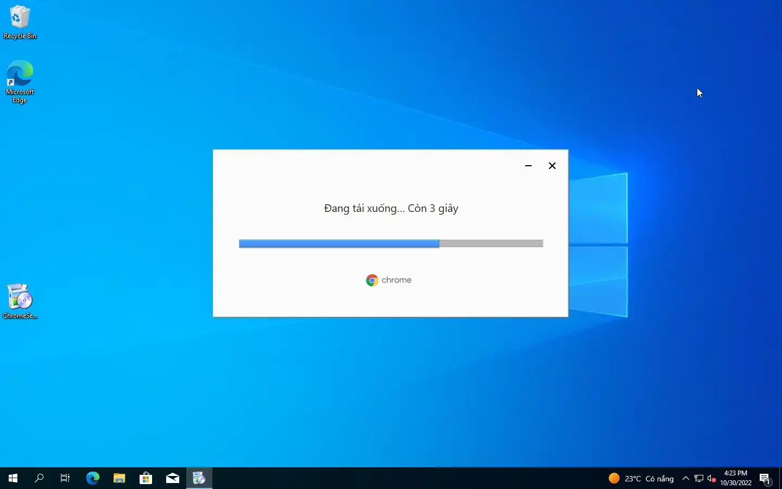Open File Explorer from taskbar

(119, 478)
